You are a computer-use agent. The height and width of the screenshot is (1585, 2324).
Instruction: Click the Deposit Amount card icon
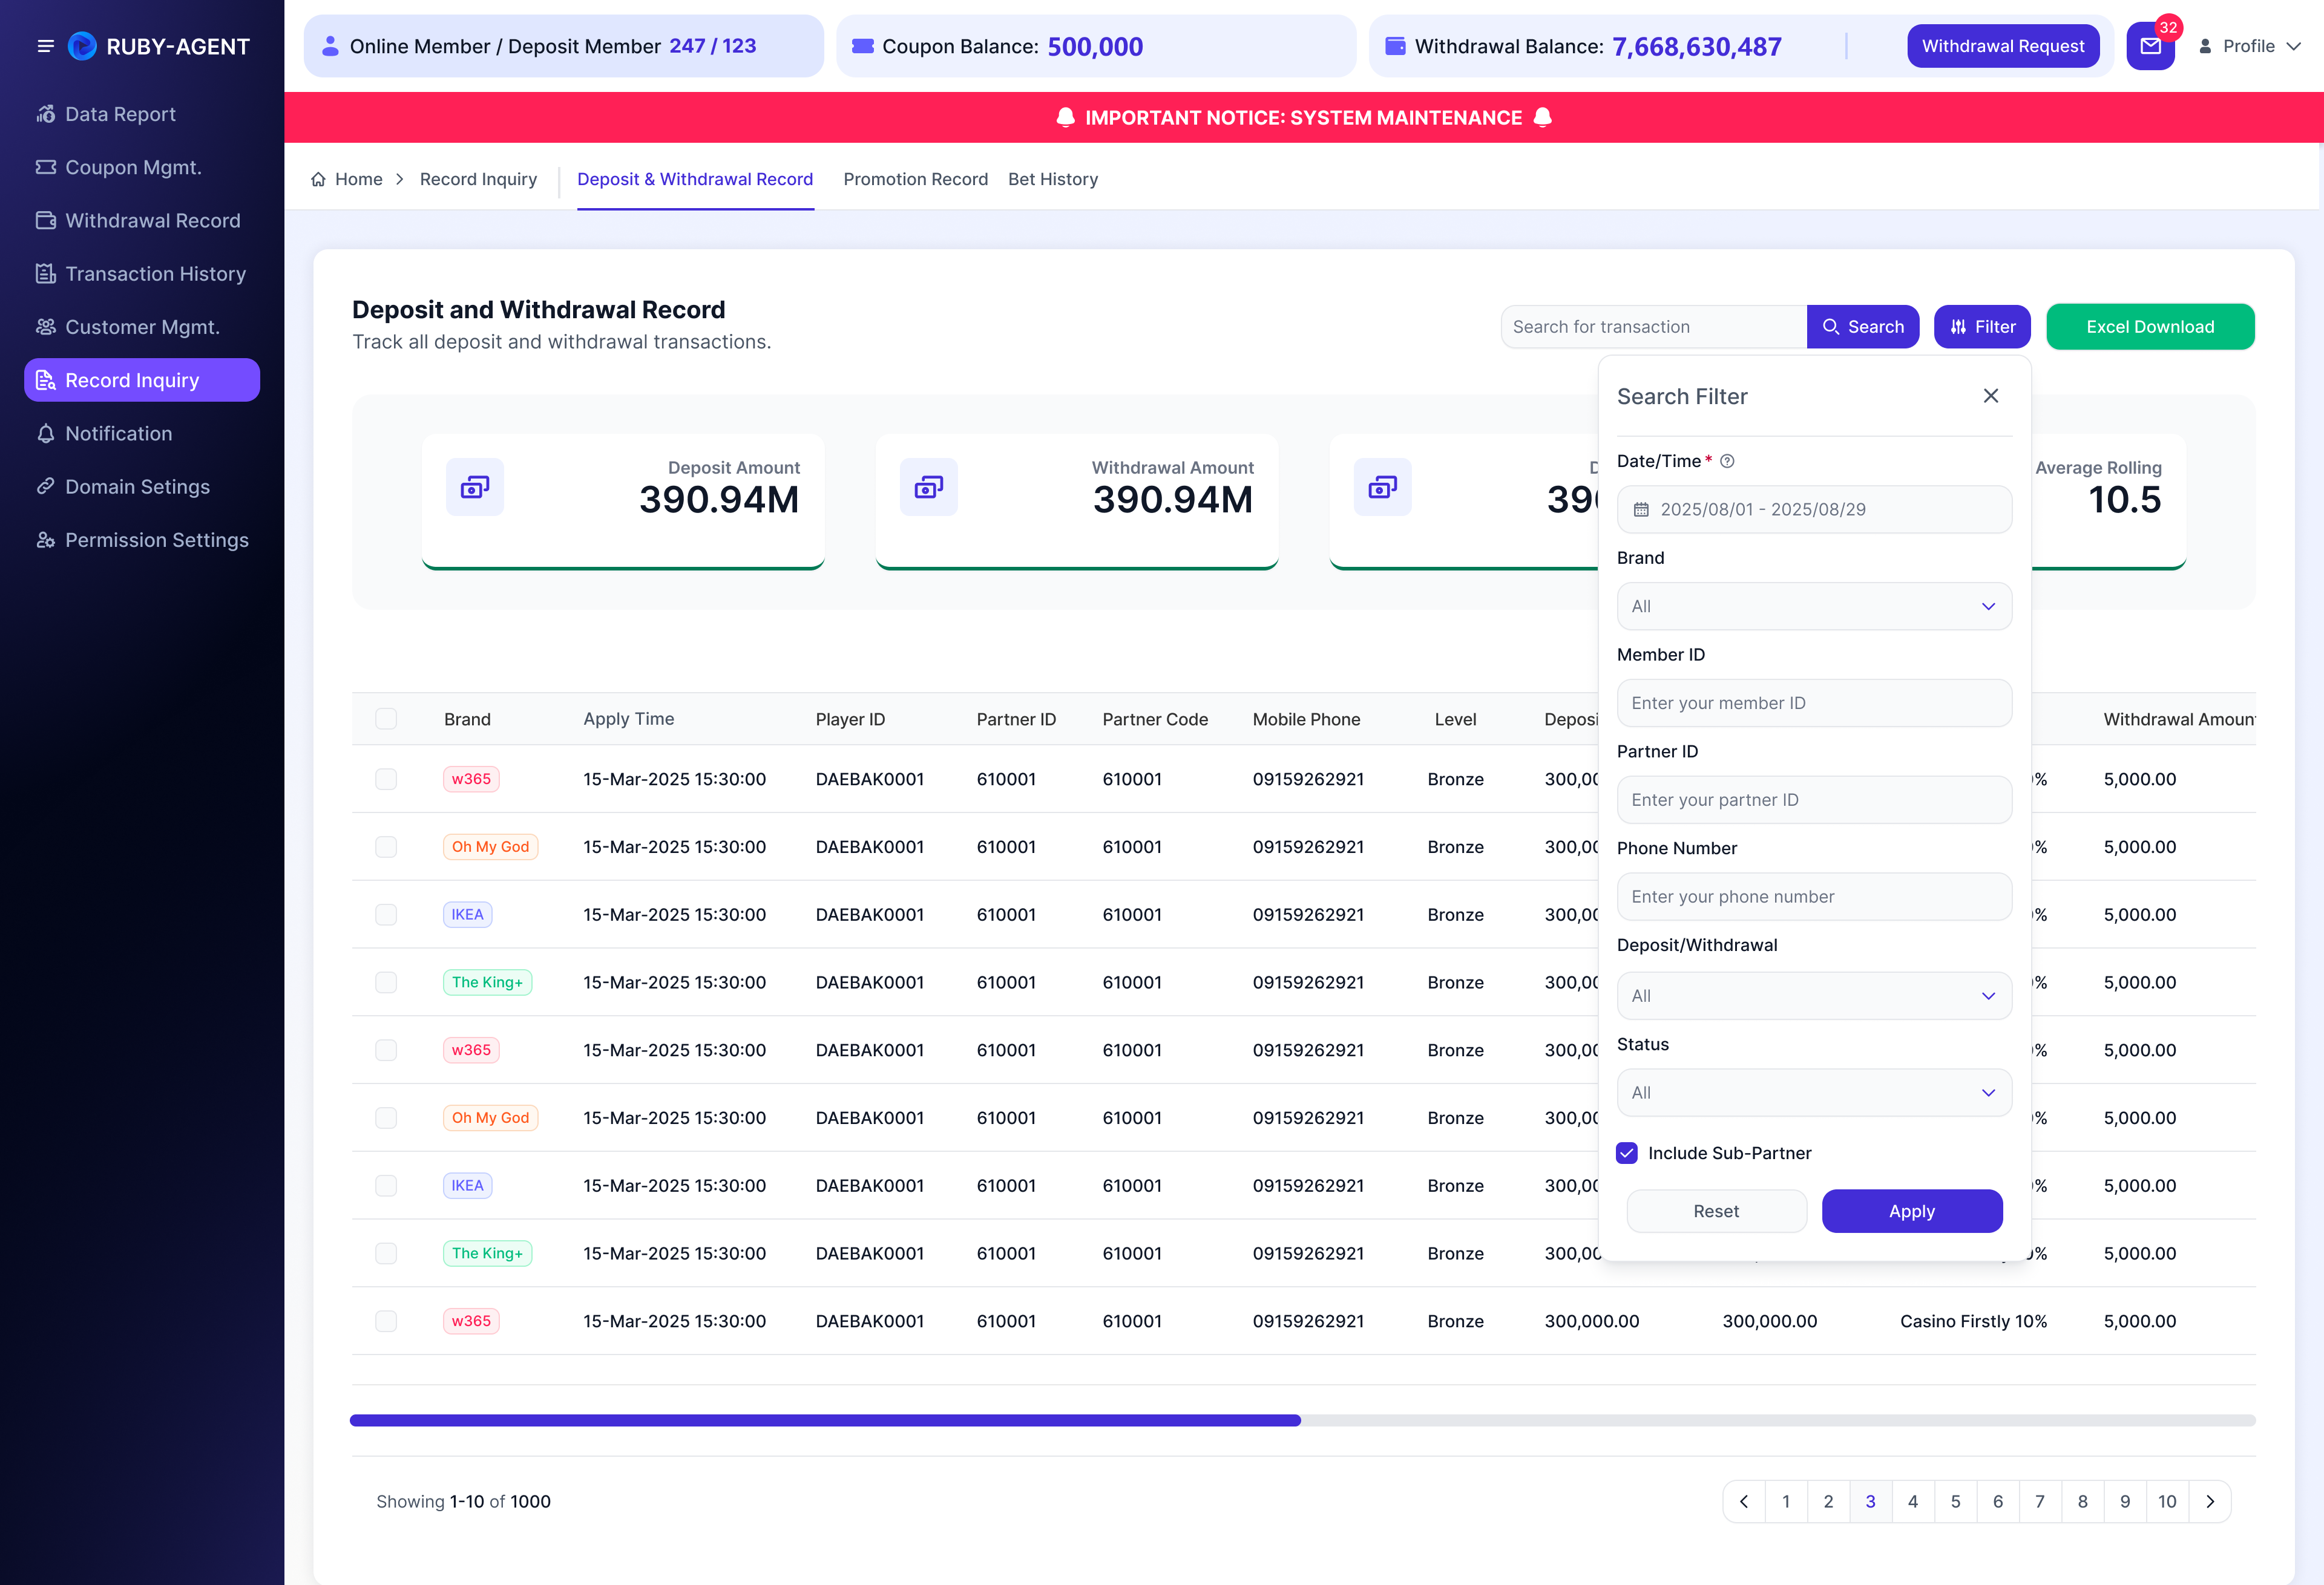click(x=475, y=487)
